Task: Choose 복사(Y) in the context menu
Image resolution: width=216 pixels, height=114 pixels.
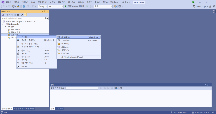Action: (37, 54)
